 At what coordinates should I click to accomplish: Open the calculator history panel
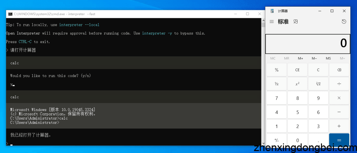pos(344,21)
